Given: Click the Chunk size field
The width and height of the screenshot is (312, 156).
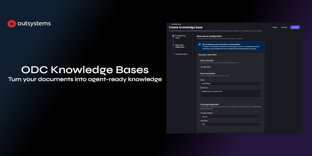Looking at the screenshot, I should point(230,124).
